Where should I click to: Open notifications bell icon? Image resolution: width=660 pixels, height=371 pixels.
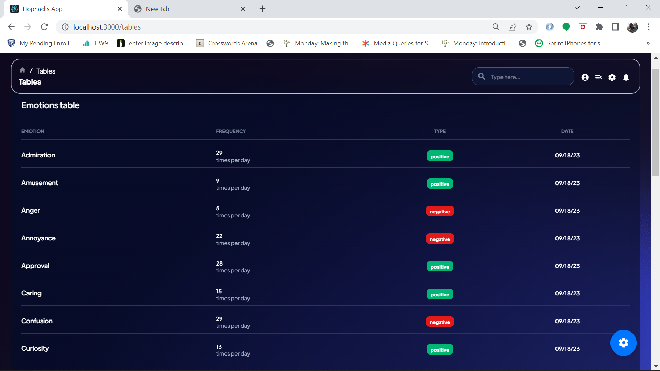pyautogui.click(x=626, y=77)
